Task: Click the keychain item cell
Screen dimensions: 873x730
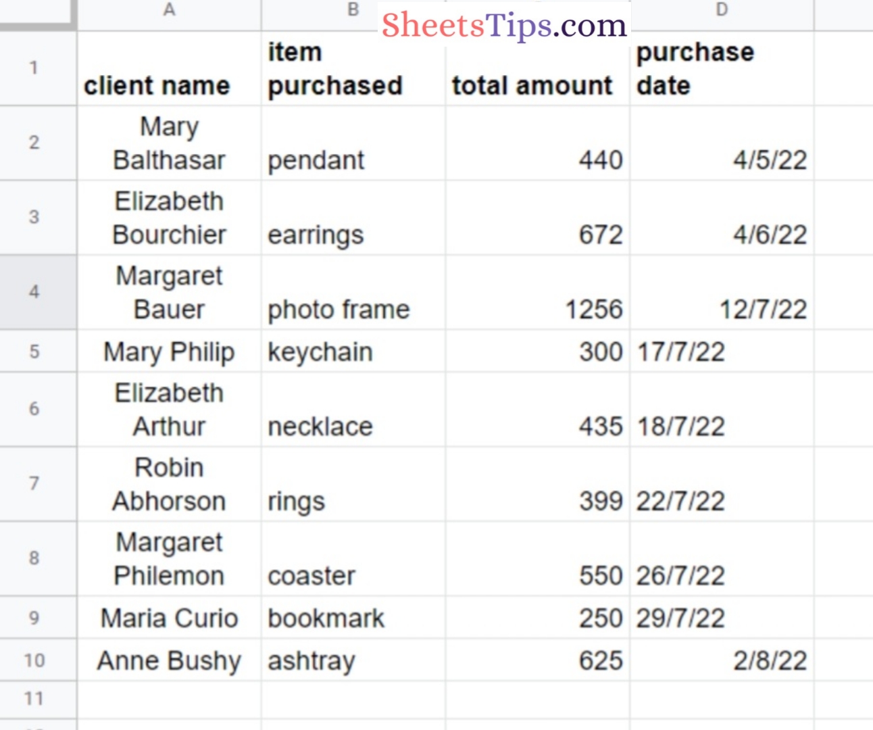Action: pyautogui.click(x=353, y=351)
